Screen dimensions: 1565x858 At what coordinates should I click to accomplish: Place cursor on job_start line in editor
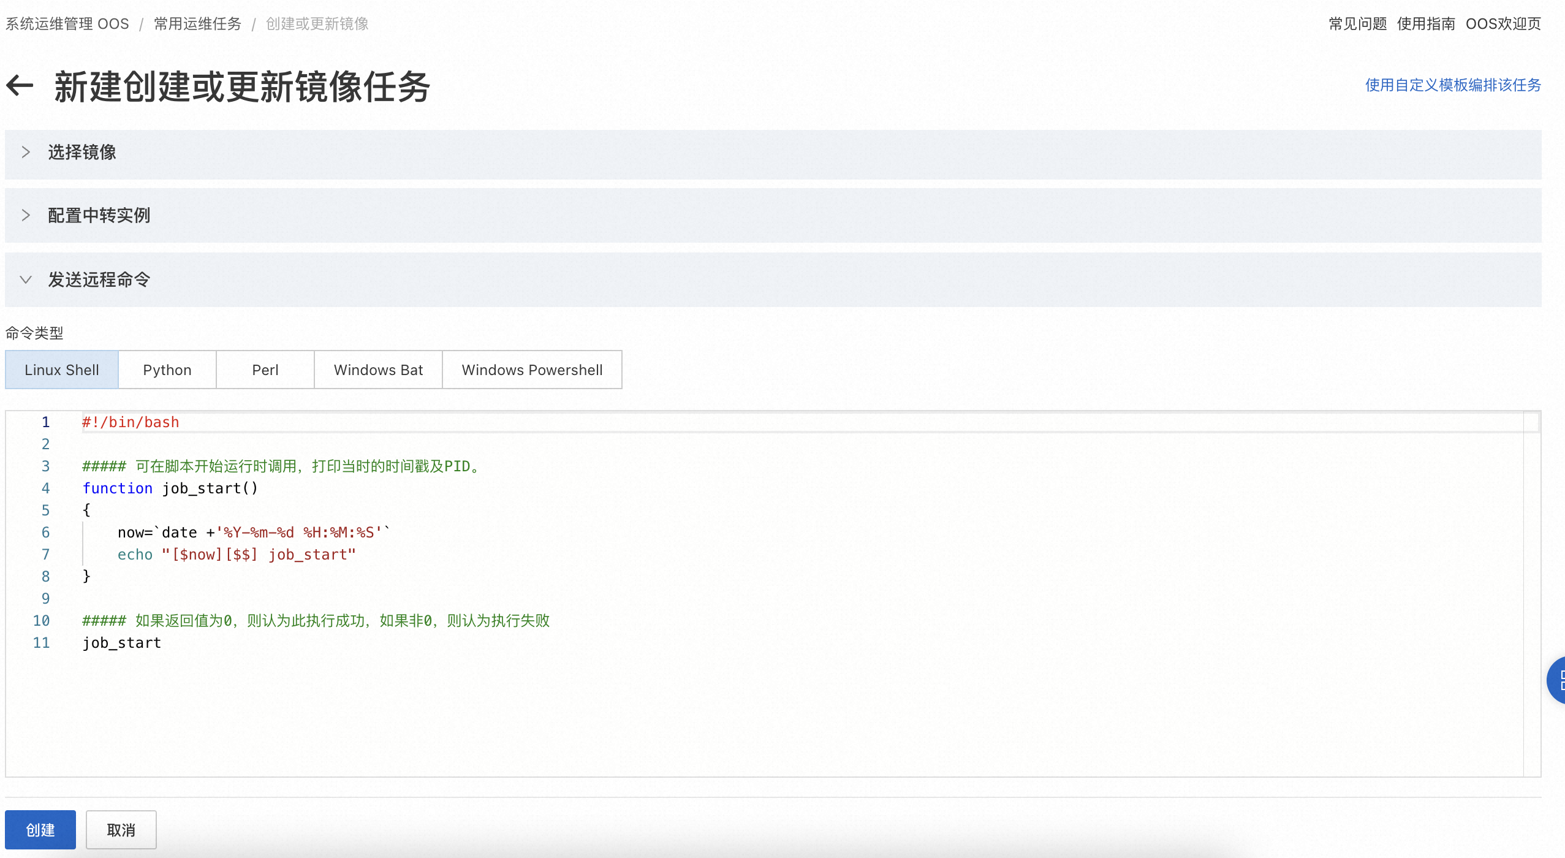[x=122, y=643]
